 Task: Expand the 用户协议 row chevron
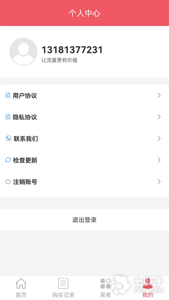click(159, 95)
